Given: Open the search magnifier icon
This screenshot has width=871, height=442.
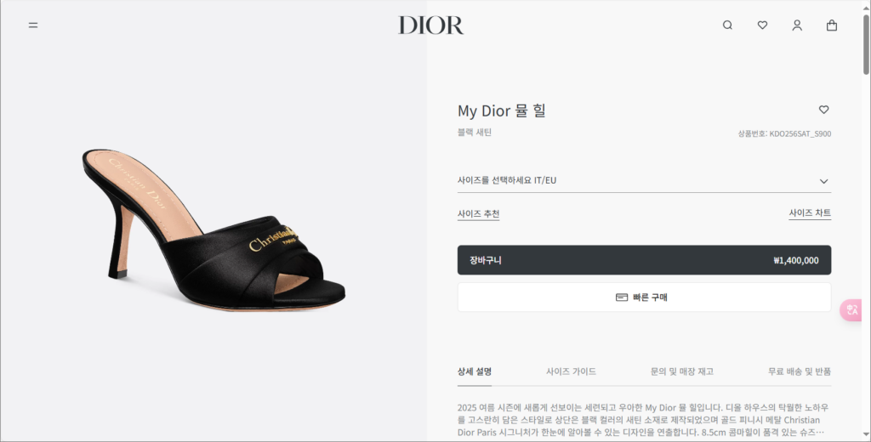Looking at the screenshot, I should click(727, 25).
